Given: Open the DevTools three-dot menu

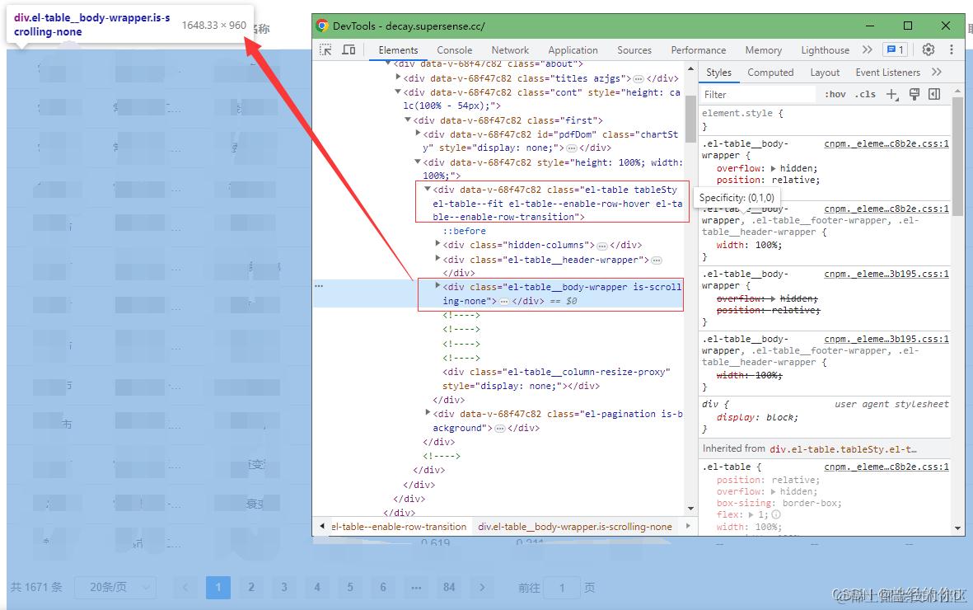Looking at the screenshot, I should tap(952, 49).
